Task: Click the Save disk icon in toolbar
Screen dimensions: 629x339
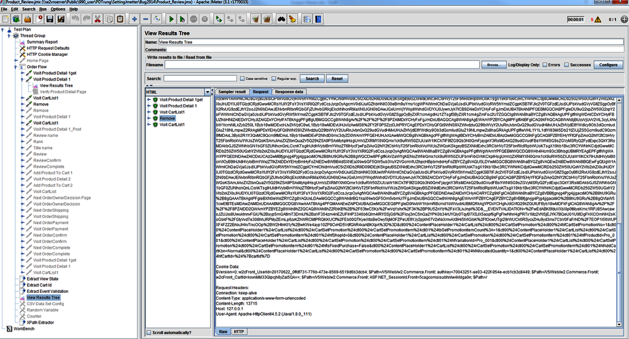Action: (50, 19)
